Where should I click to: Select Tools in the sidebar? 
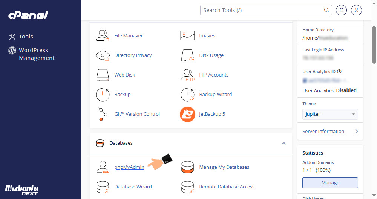26,37
